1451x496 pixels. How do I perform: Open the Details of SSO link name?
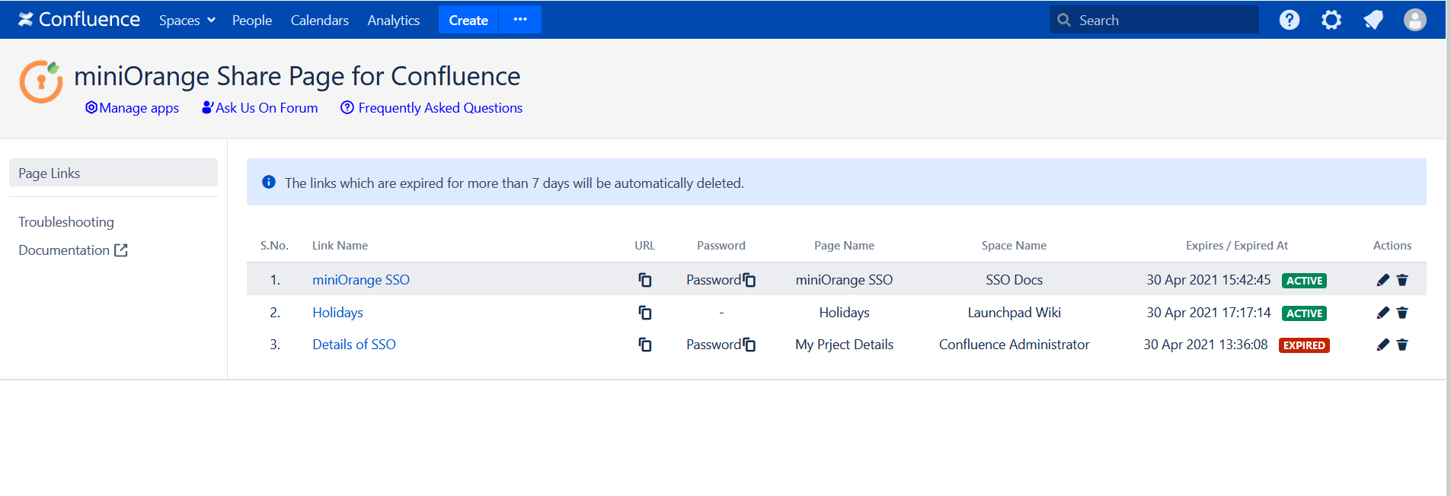coord(354,345)
